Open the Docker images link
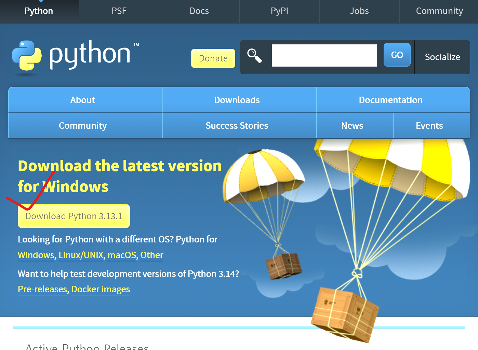478x350 pixels. [101, 289]
